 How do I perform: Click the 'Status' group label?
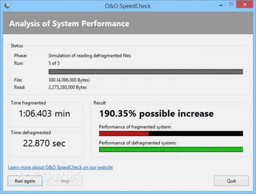(x=17, y=46)
